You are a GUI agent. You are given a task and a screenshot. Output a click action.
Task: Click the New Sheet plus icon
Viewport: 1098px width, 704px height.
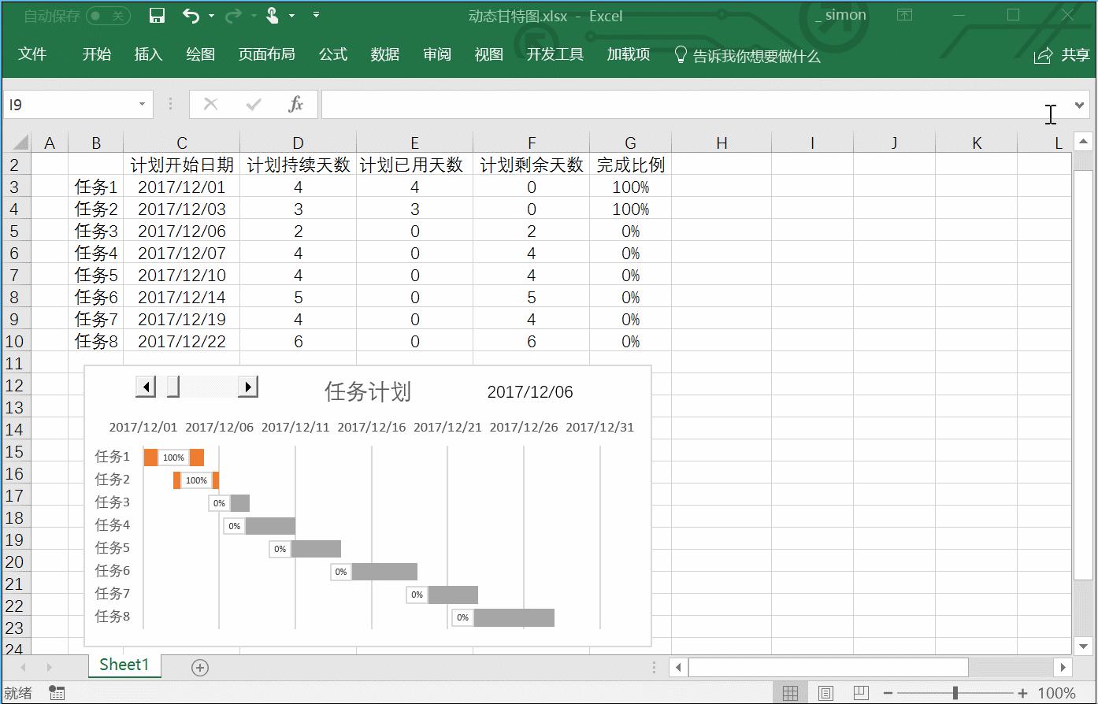(200, 668)
